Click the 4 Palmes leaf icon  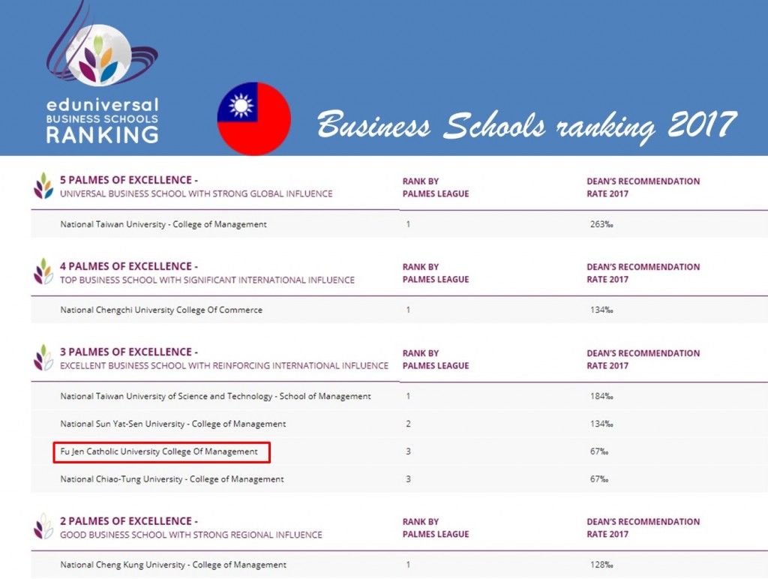[43, 272]
